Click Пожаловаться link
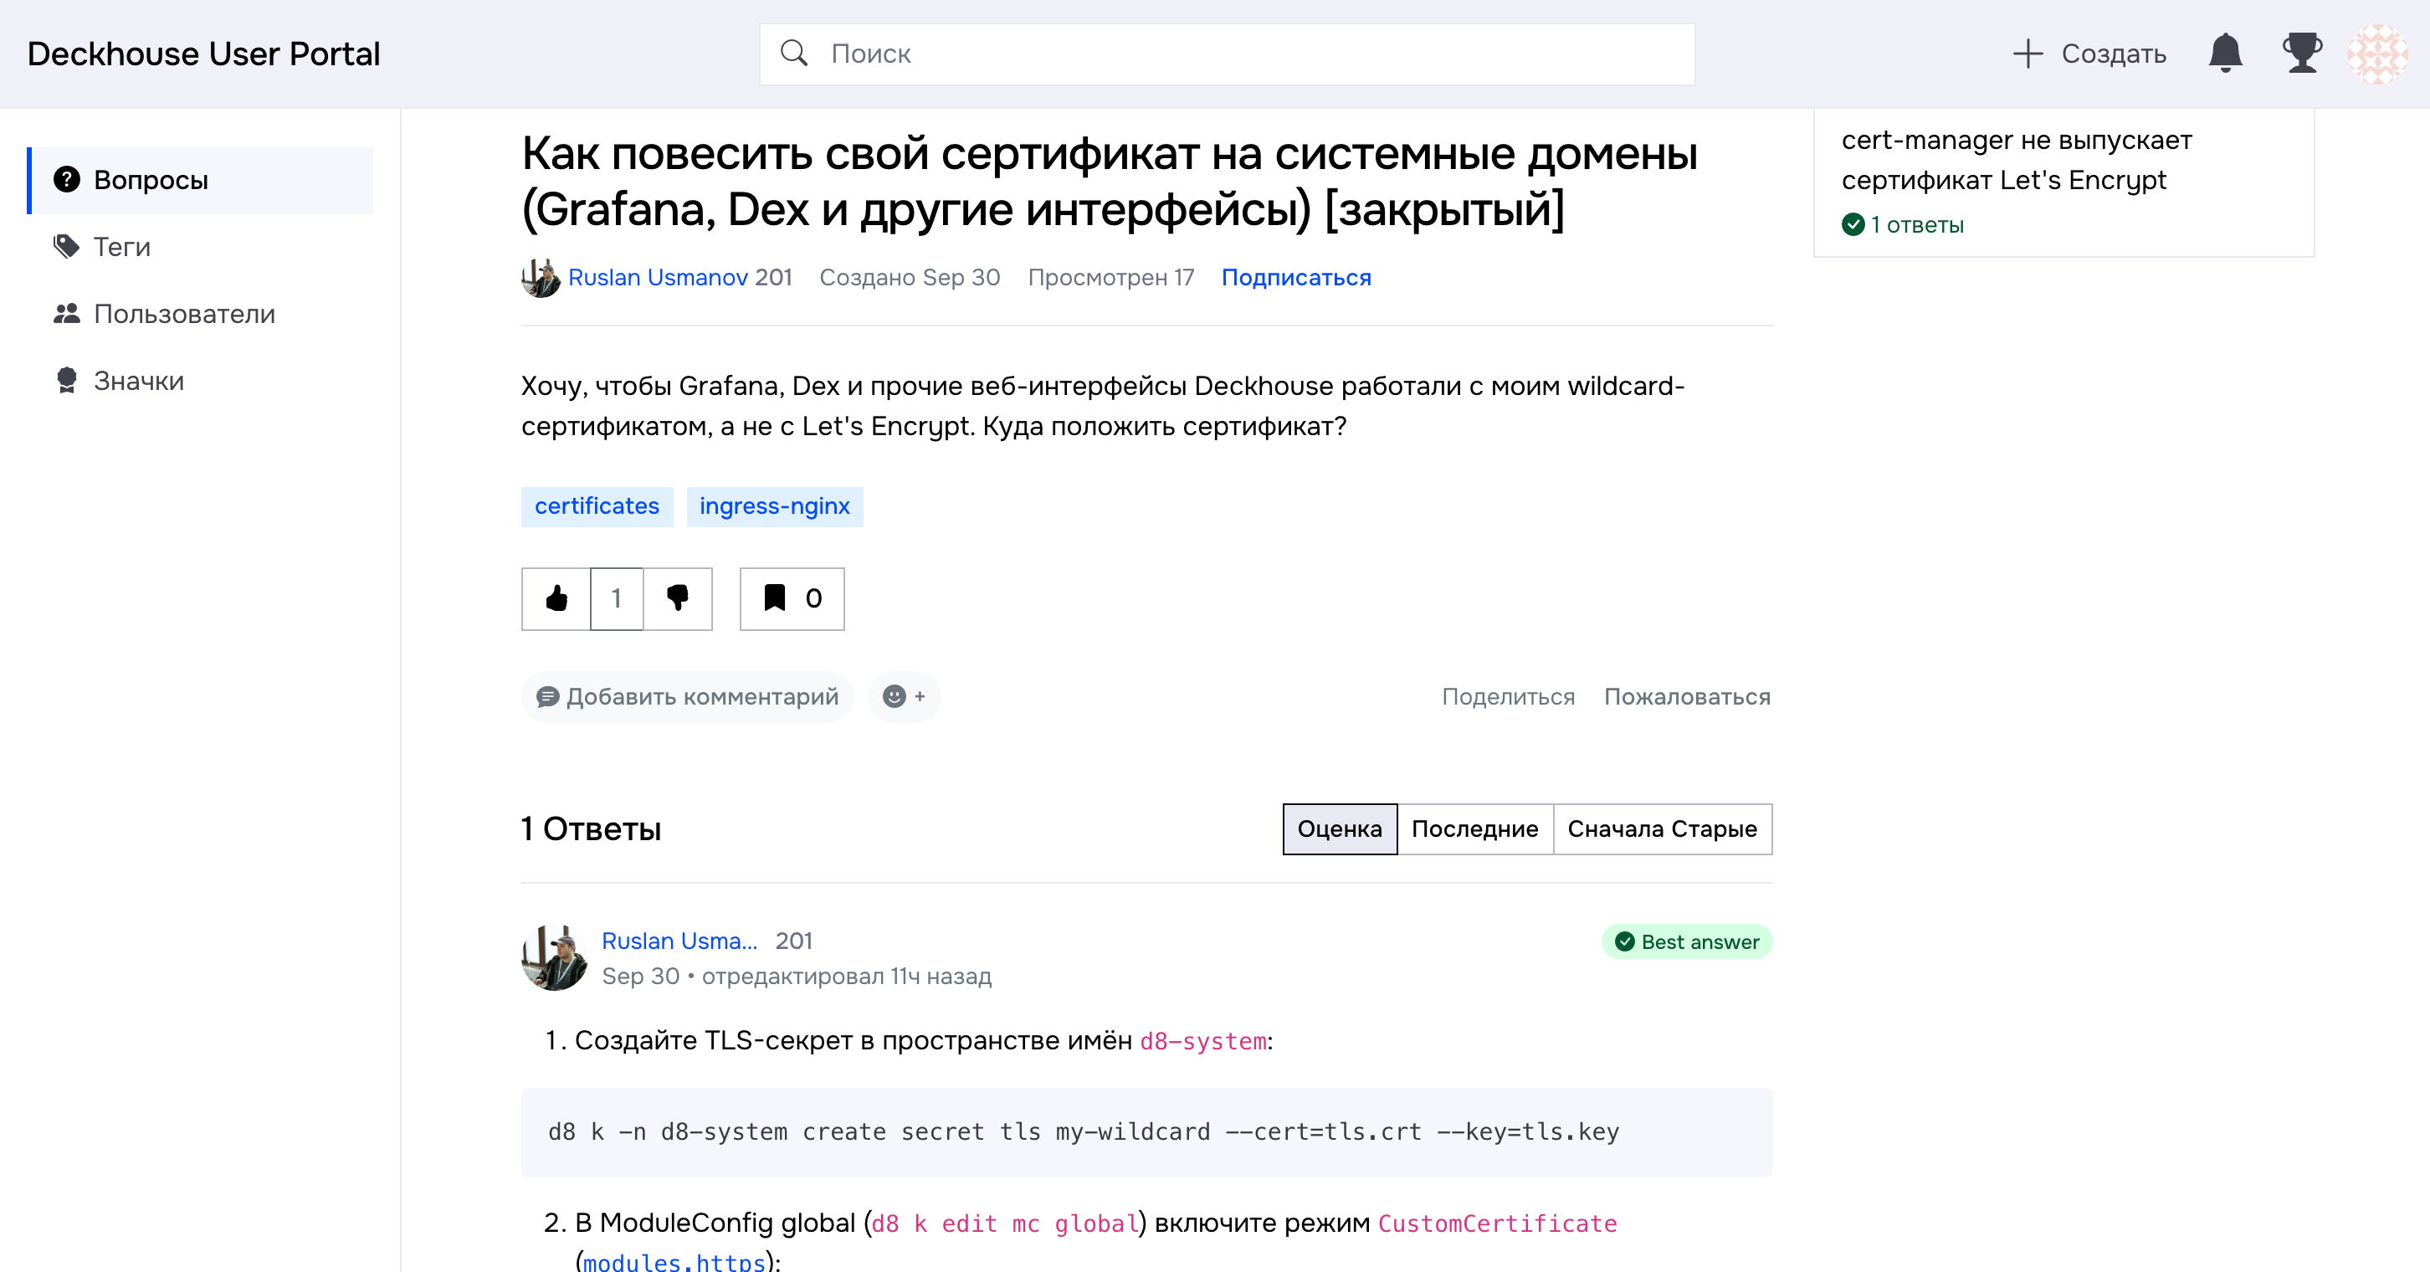Image resolution: width=2430 pixels, height=1272 pixels. [1687, 696]
